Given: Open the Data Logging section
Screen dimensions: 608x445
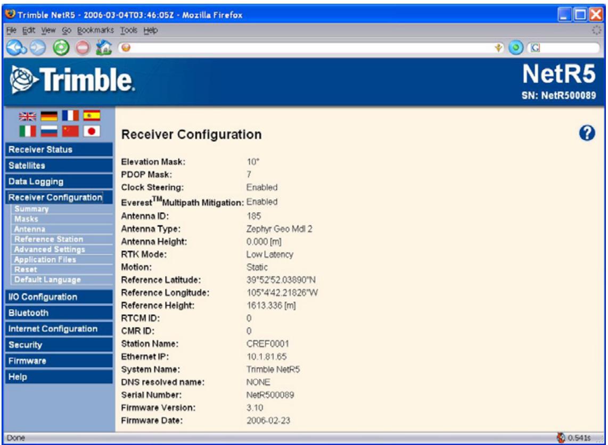Looking at the screenshot, I should coord(59,181).
